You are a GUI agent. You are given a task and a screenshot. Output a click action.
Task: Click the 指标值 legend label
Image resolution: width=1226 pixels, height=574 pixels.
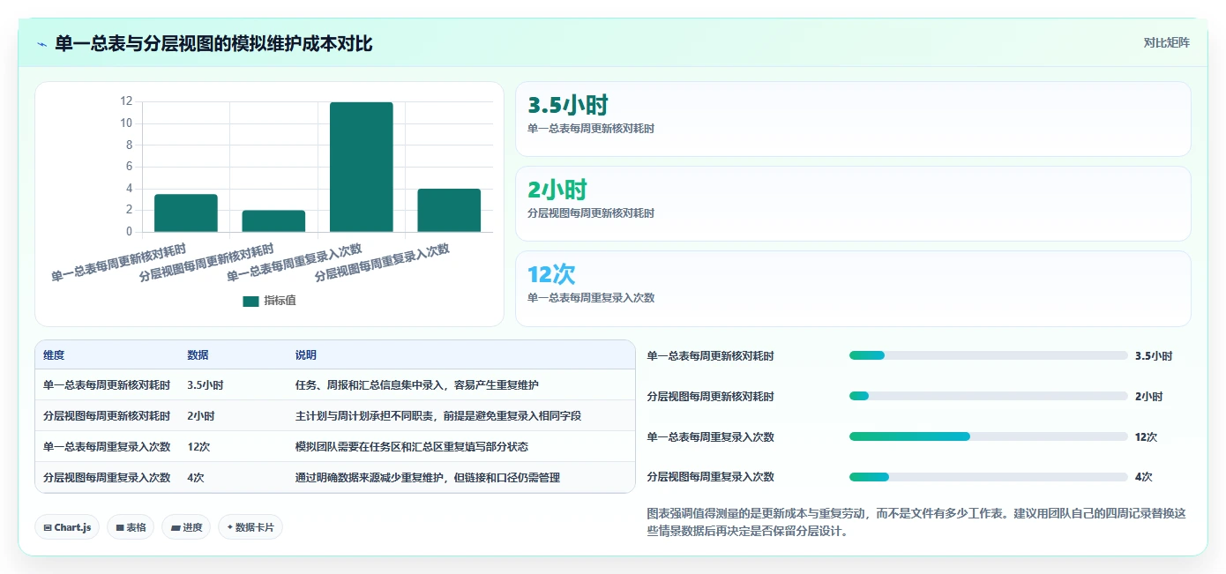click(280, 301)
